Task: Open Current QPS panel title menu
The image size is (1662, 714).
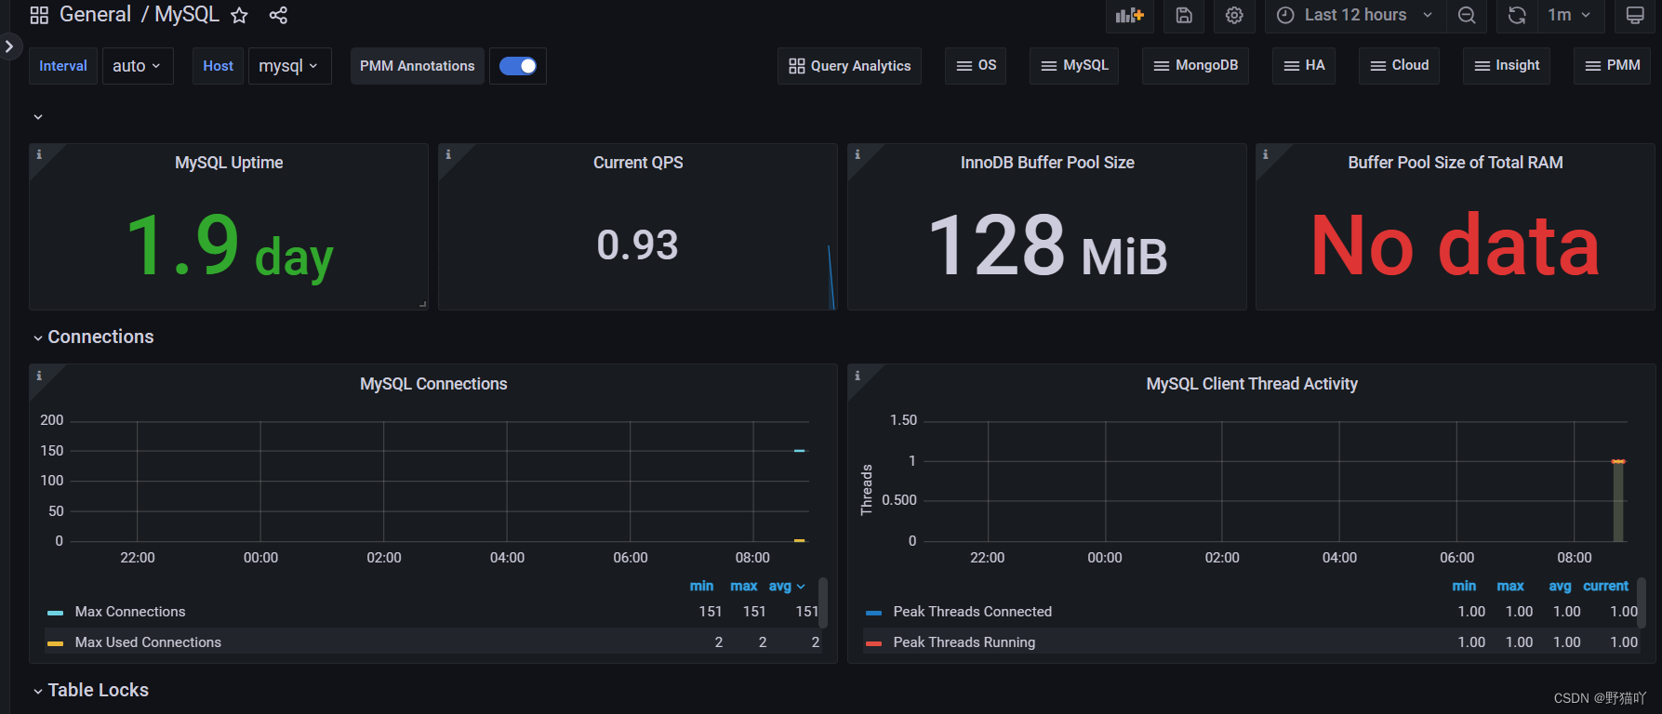Action: click(x=638, y=163)
